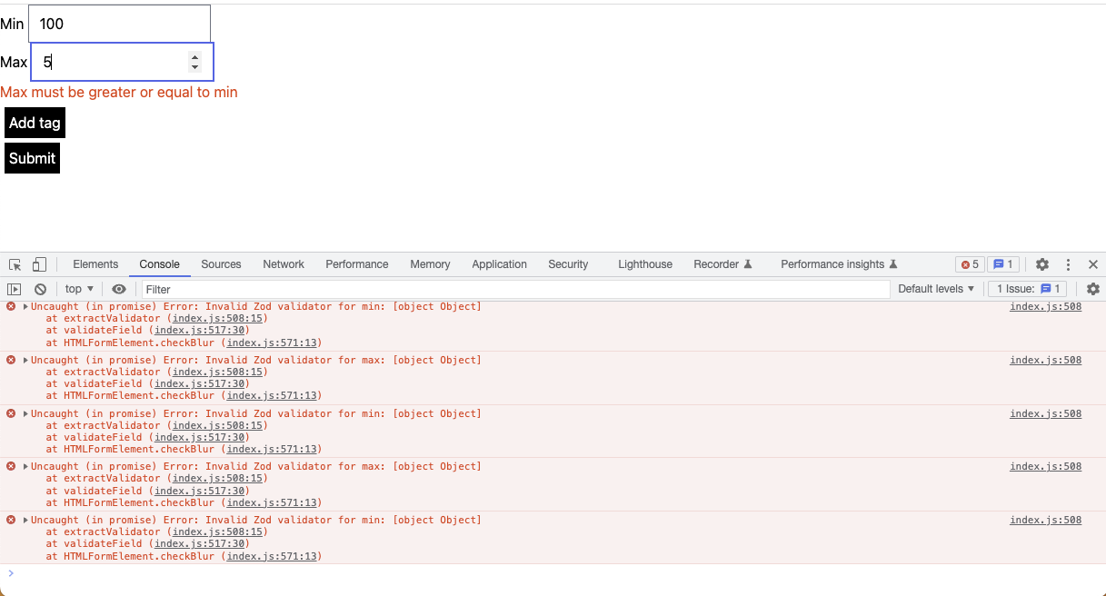This screenshot has width=1106, height=596.
Task: Clear the console with the circle-slash icon
Action: [40, 288]
